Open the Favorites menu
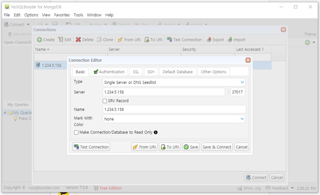Viewport: 320px width, 195px height. [x=62, y=15]
